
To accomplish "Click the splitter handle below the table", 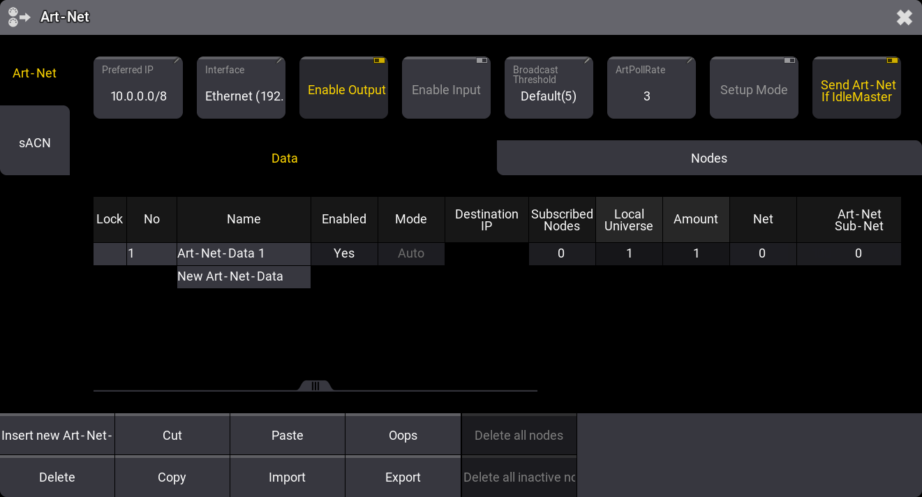I will pyautogui.click(x=315, y=386).
